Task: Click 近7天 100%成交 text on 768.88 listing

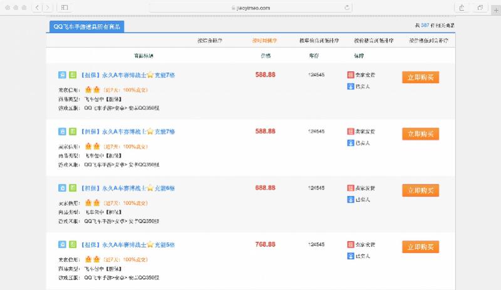Action: coord(126,260)
